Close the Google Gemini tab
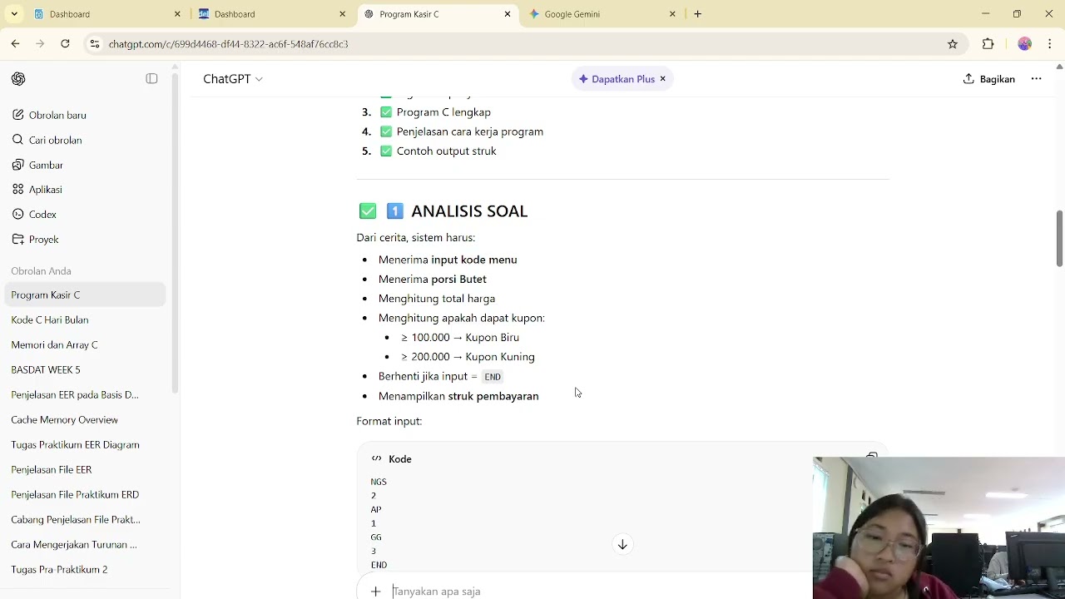This screenshot has height=599, width=1065. click(x=672, y=14)
